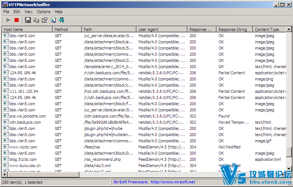Screen dimensions: 293x187
Task: Click the row icon beside pcs.ws.jomodns.com
Action: coord(6,116)
